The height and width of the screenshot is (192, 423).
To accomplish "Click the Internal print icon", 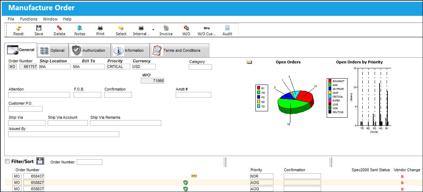I will point(141,28).
